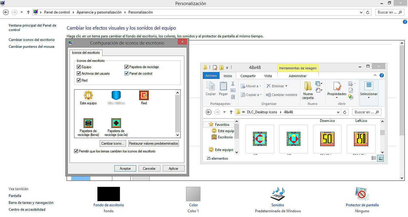Viewport: 408px width, 217px height.
Task: Select the Este equipo desktop icon
Action: pyautogui.click(x=88, y=96)
